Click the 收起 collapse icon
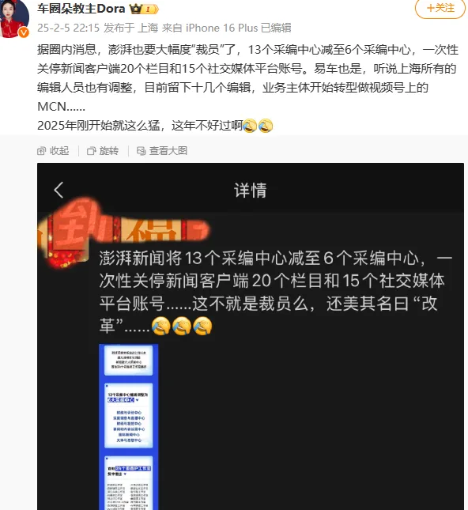The image size is (468, 510). 42,151
